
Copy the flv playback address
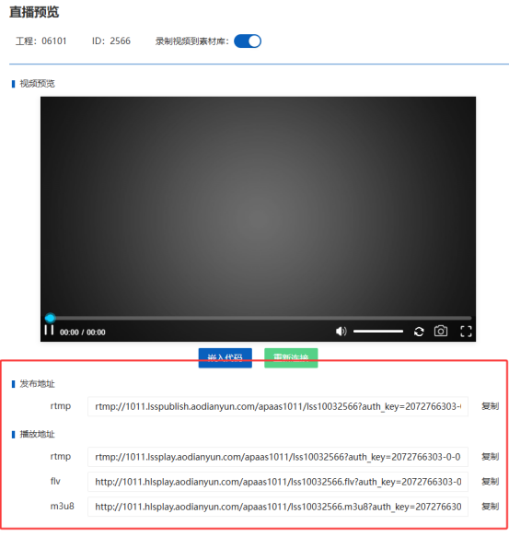(x=491, y=482)
